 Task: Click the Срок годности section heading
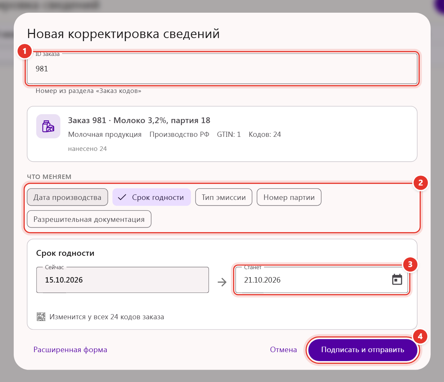click(65, 253)
